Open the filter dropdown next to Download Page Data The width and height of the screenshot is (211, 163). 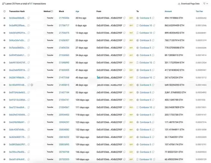coord(205,4)
